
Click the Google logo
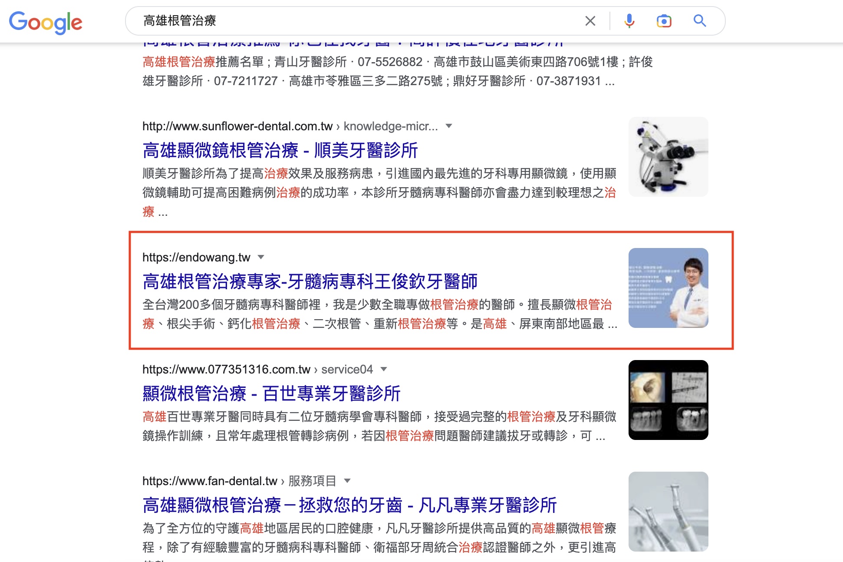click(46, 22)
